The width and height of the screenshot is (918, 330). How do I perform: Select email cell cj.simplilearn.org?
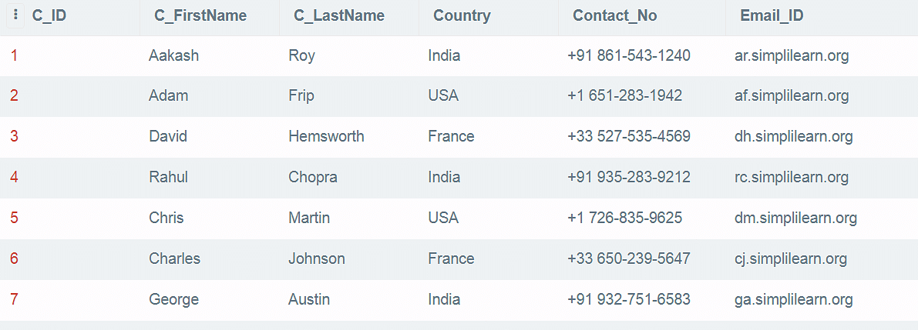coord(791,258)
